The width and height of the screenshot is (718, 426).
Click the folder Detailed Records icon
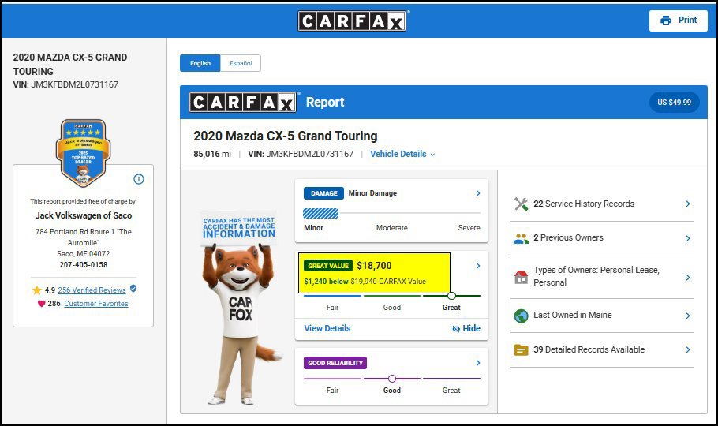[521, 350]
